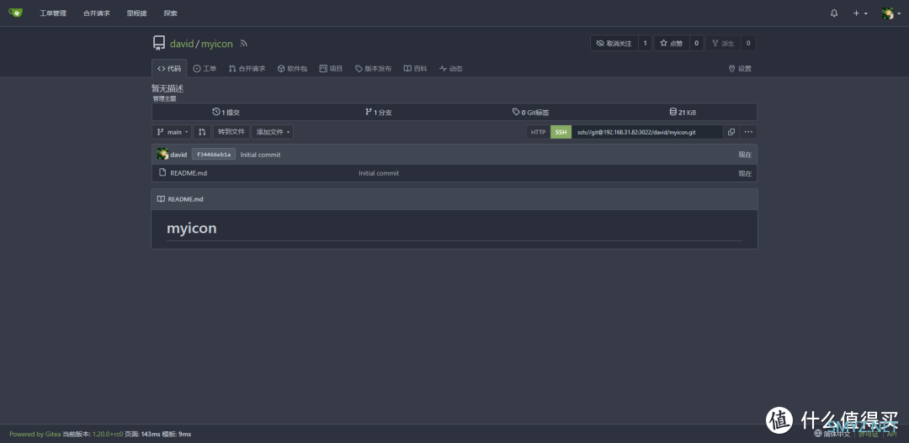
Task: View the 1 分支 branches list
Action: pyautogui.click(x=379, y=113)
